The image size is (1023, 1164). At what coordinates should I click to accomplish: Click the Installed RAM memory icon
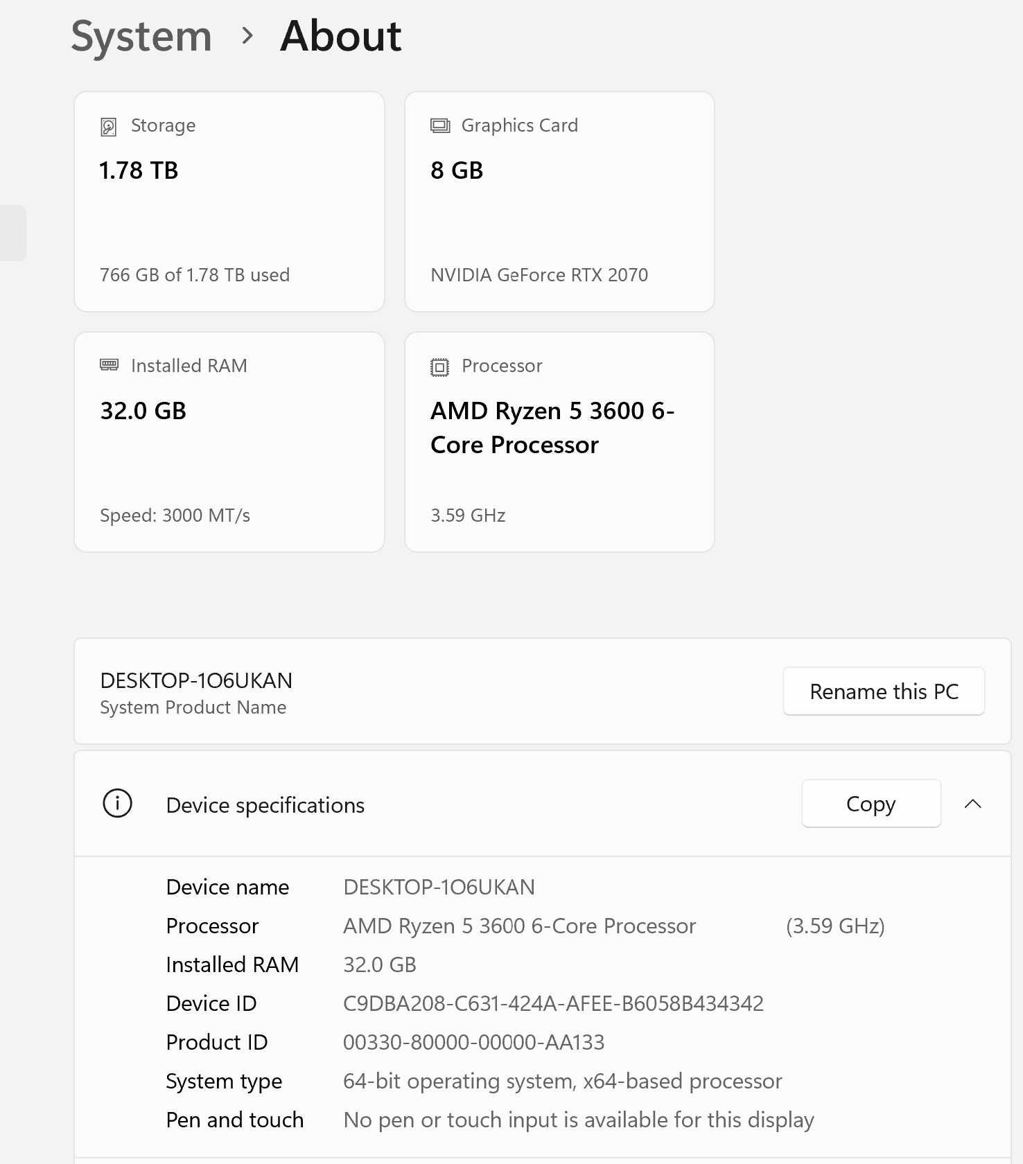tap(110, 364)
